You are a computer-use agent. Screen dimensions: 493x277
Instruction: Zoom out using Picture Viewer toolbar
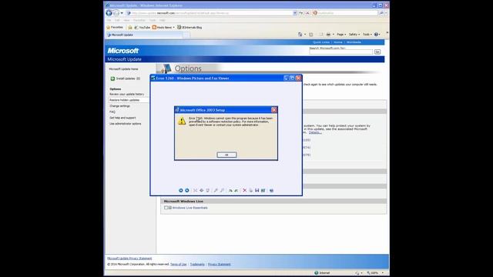point(223,190)
